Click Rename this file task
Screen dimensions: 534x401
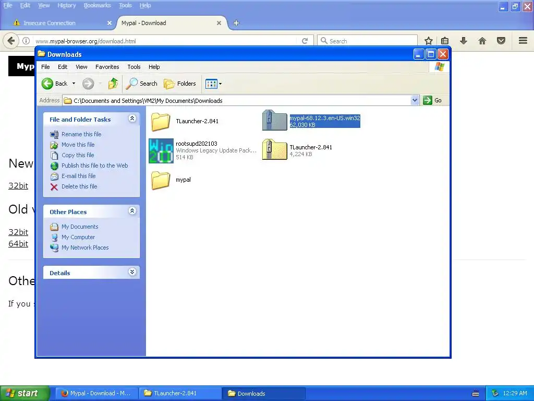click(x=81, y=134)
